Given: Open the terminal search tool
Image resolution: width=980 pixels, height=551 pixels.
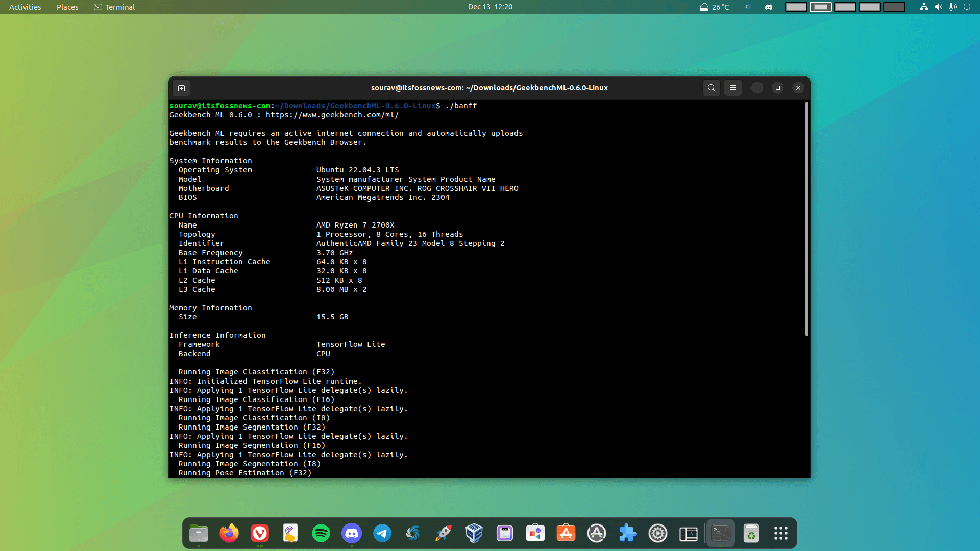Looking at the screenshot, I should click(711, 87).
